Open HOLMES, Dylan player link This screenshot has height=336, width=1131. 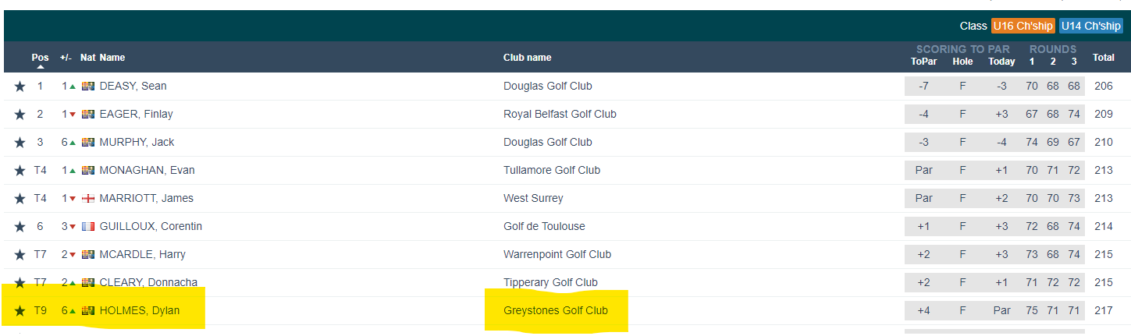(x=140, y=311)
